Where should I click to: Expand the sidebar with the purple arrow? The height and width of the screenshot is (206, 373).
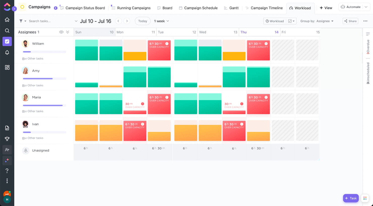pyautogui.click(x=14, y=9)
